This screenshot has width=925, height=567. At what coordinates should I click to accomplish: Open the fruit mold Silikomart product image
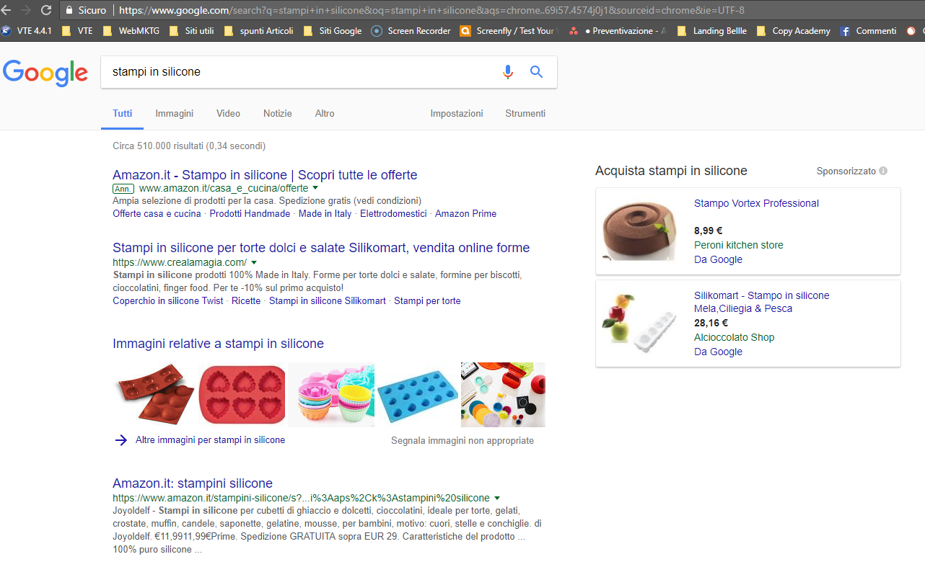(641, 323)
